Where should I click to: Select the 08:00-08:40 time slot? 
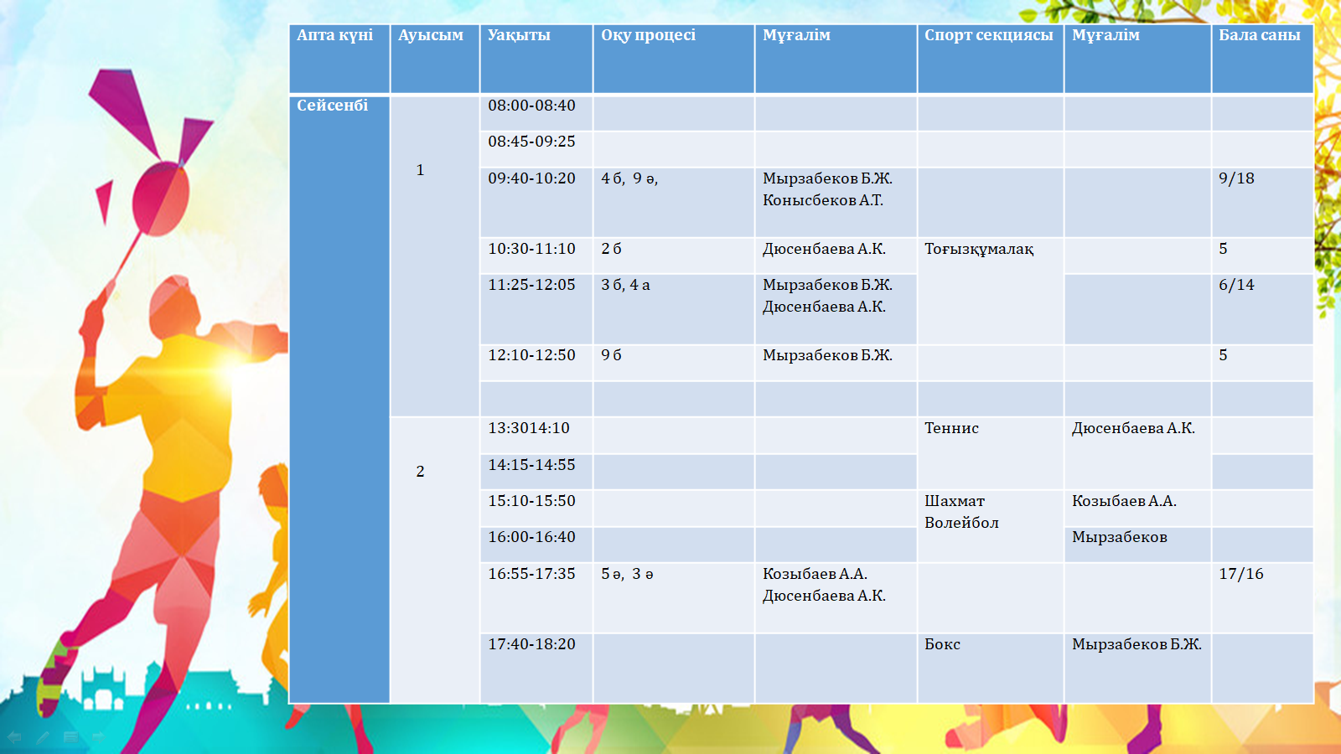click(536, 113)
